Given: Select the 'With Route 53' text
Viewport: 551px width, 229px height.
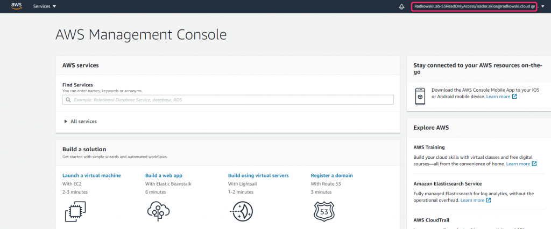Looking at the screenshot, I should click(326, 183).
